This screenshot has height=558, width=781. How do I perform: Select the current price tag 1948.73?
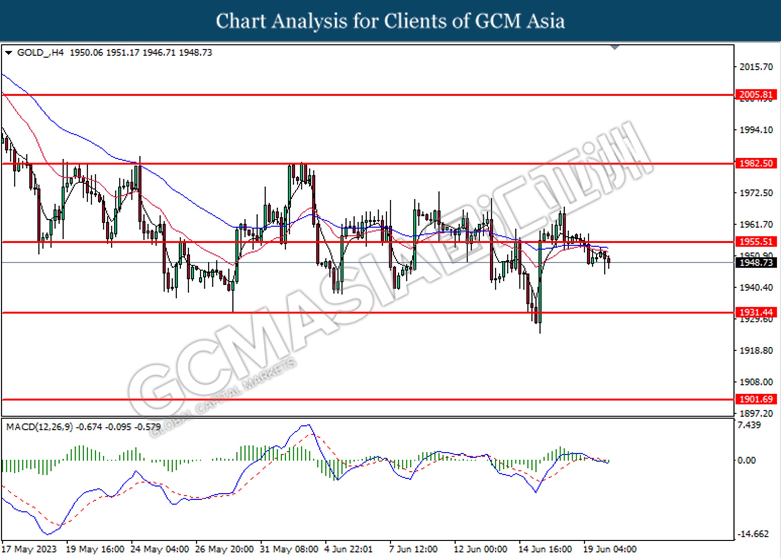coord(756,263)
